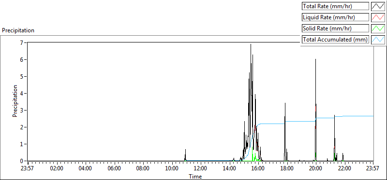Click the Precipitation chart title label
Screen dimensions: 387x180
(18, 30)
